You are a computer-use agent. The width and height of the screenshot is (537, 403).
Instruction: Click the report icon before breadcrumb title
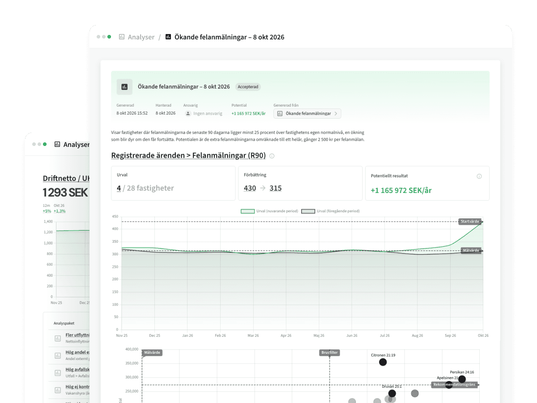(168, 37)
